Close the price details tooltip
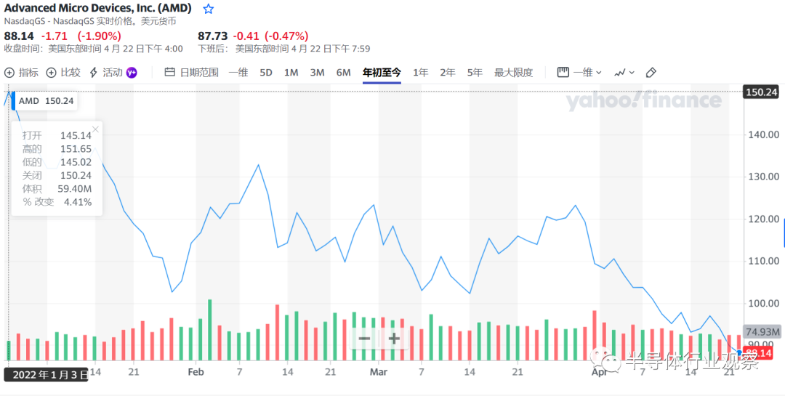Image resolution: width=785 pixels, height=396 pixels. (x=96, y=129)
